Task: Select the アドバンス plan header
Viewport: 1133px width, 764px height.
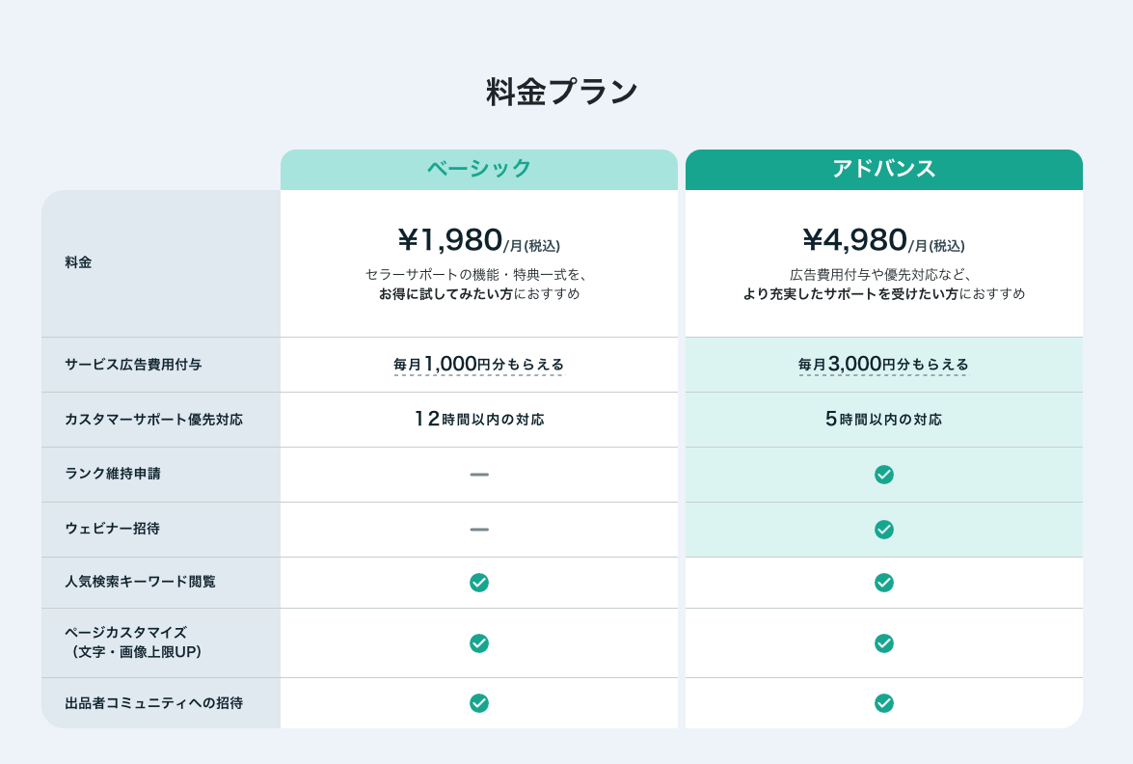Action: pyautogui.click(x=883, y=169)
